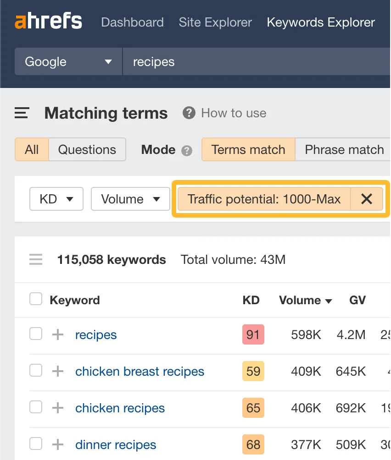Click the 115,058 keywords count
Viewport: 391px width, 460px height.
(x=112, y=260)
